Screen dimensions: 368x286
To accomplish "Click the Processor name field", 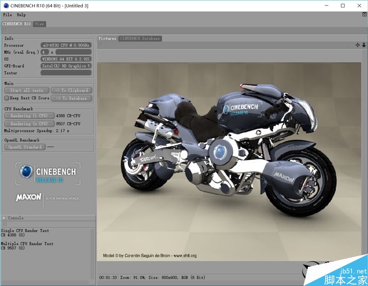I will coord(66,45).
